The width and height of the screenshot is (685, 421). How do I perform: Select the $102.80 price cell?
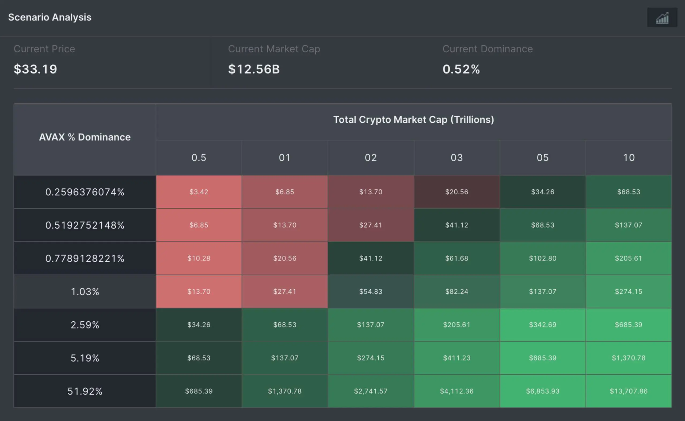(x=542, y=258)
